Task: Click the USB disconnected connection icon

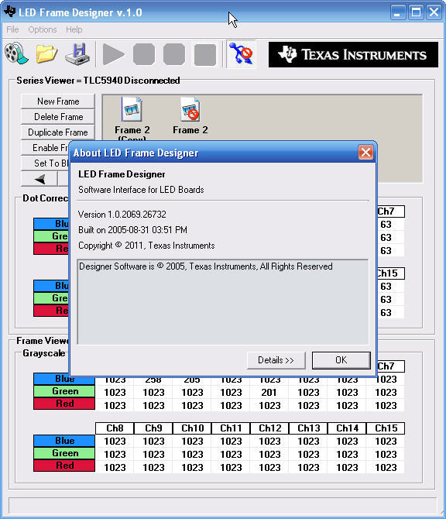Action: click(x=242, y=53)
